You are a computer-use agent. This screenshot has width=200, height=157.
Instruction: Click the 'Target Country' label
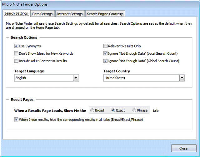[x=117, y=71]
